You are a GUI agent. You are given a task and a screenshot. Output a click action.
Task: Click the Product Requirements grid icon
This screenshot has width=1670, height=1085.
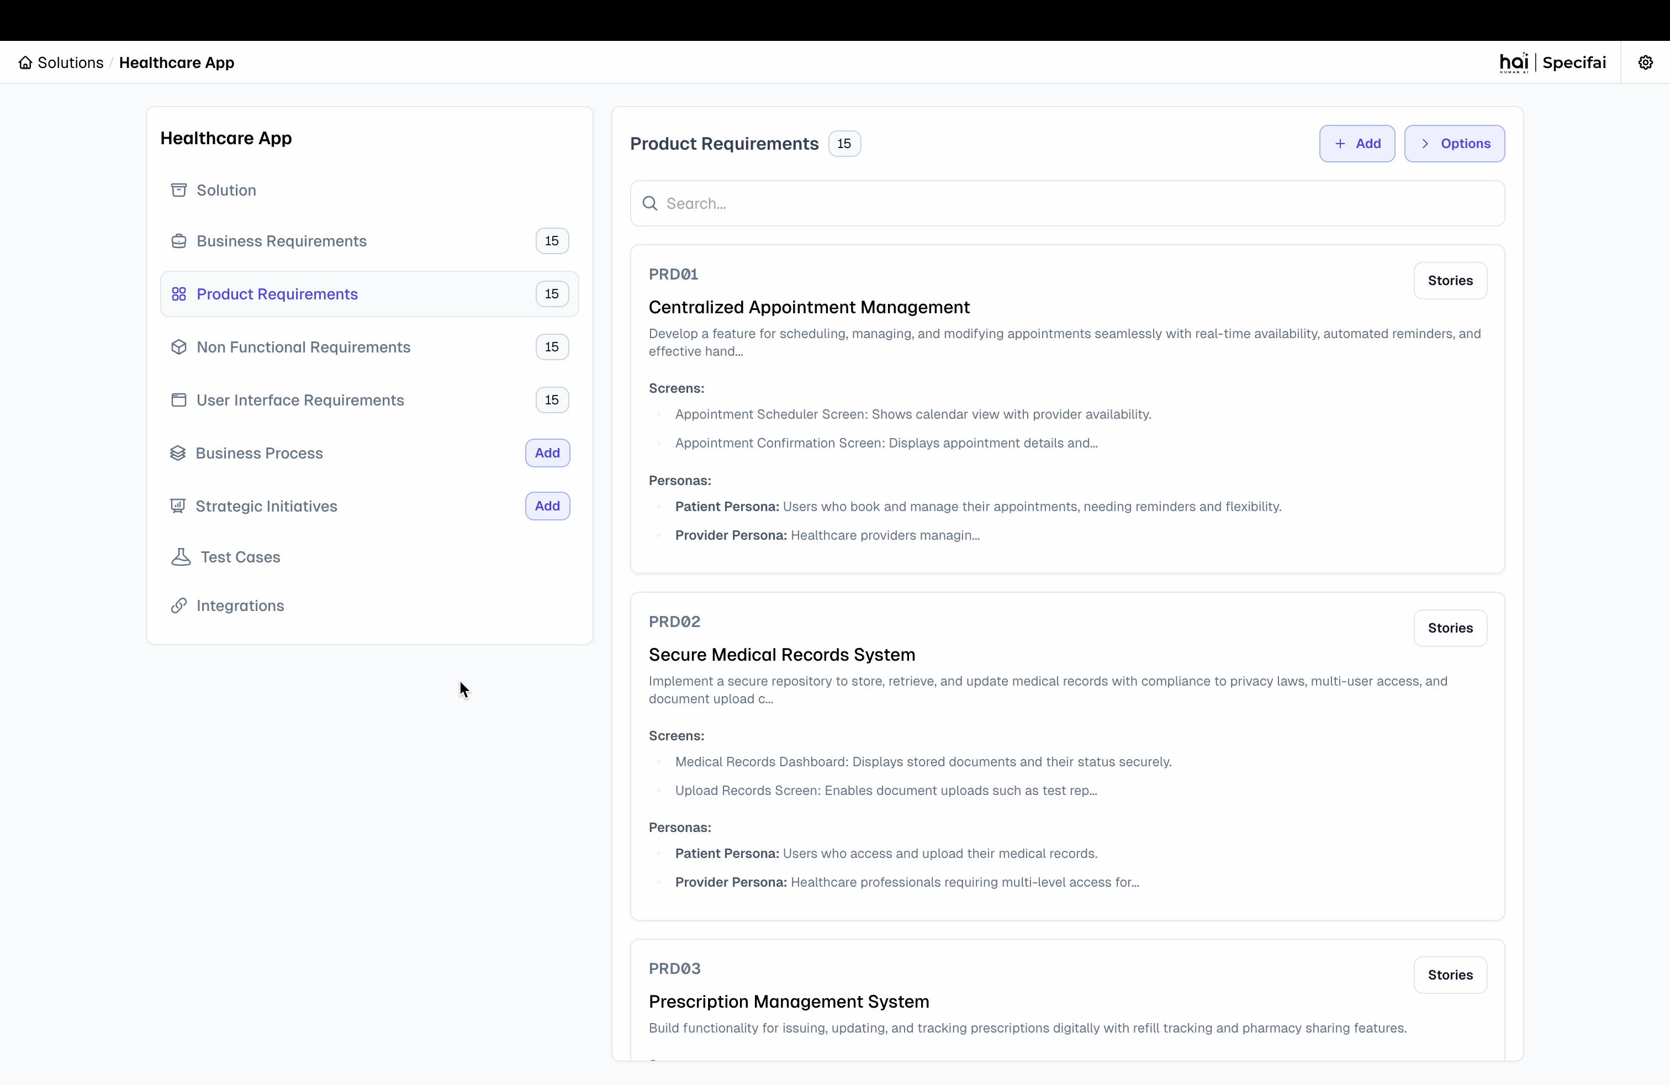pos(179,294)
